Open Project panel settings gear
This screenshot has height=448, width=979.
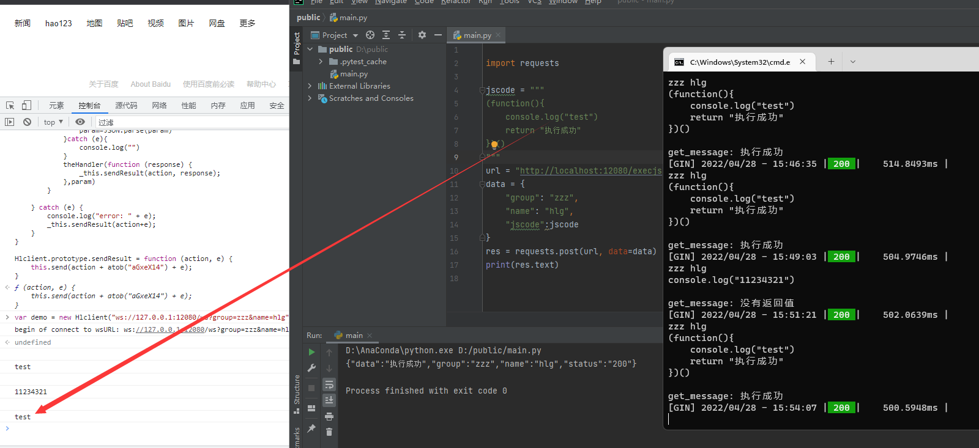pyautogui.click(x=422, y=35)
